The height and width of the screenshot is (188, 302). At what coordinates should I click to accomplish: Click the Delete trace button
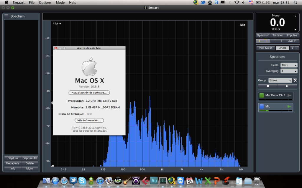29,163
